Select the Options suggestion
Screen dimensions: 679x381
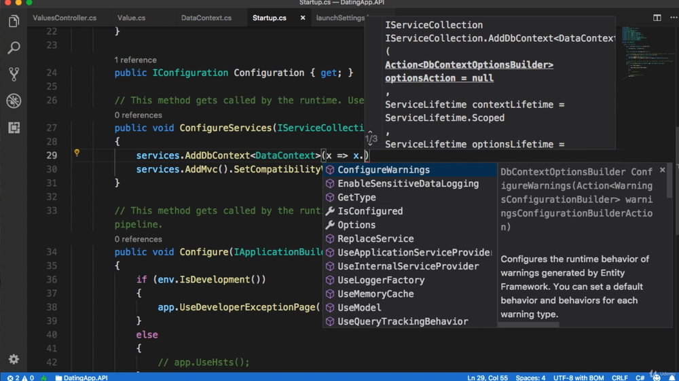pyautogui.click(x=409, y=225)
